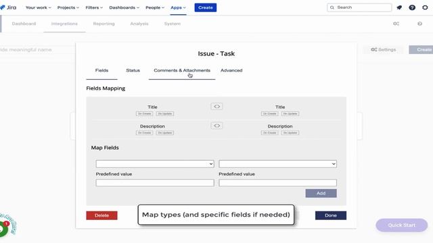Viewport: 433px width, 243px height.
Task: Go to the Analysis app tab
Action: pyautogui.click(x=139, y=24)
